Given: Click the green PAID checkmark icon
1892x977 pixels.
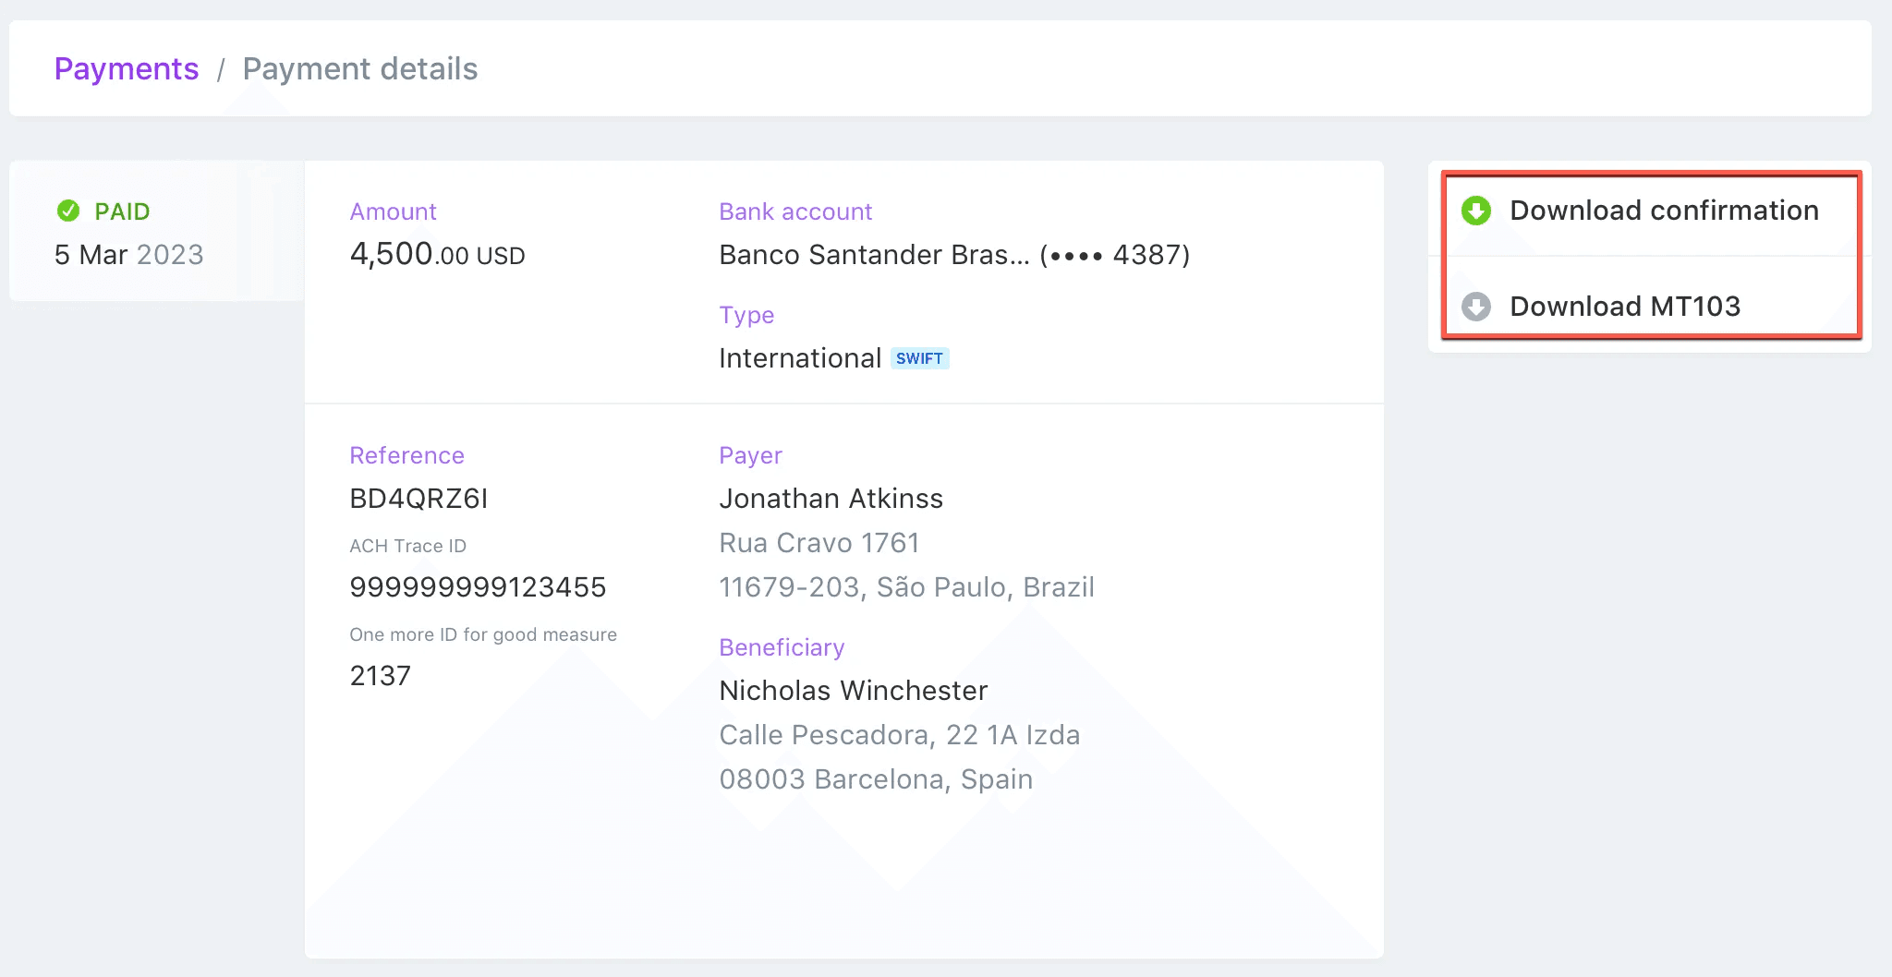Looking at the screenshot, I should click(67, 211).
